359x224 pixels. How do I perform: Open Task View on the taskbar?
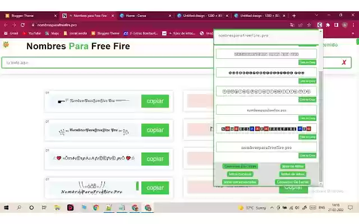pyautogui.click(x=44, y=208)
